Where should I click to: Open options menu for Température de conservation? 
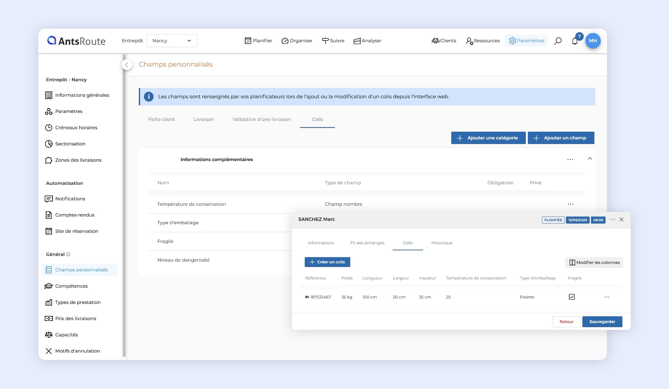click(x=570, y=204)
